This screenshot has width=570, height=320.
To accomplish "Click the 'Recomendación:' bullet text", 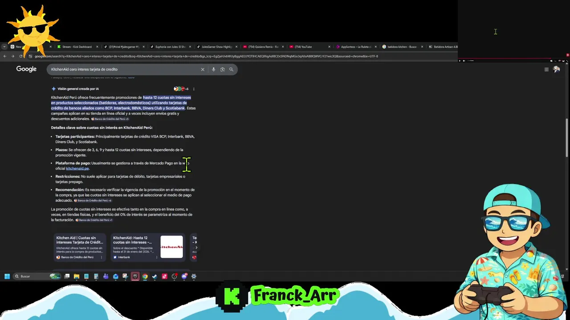I will [70, 190].
